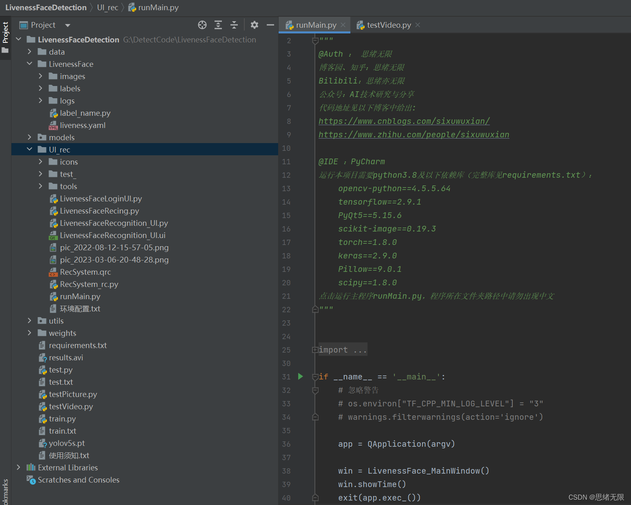
Task: Select test.py file icon
Action: (42, 370)
